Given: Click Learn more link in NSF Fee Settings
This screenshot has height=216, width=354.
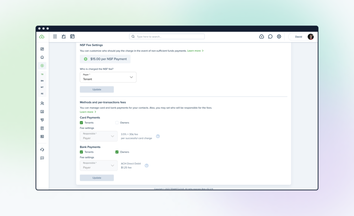Looking at the screenshot, I should coord(195,51).
